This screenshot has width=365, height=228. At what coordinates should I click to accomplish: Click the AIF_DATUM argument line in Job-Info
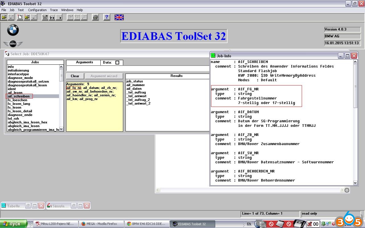235,112
